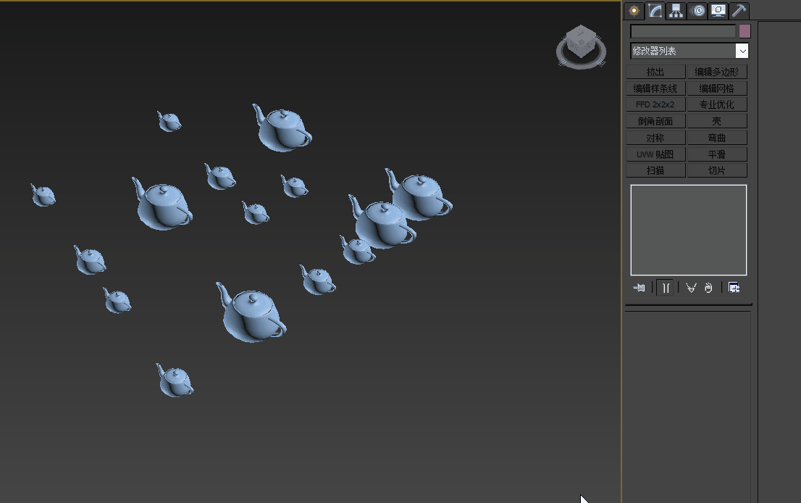Apply the 编辑多边形 modifier
The width and height of the screenshot is (801, 503).
click(x=717, y=72)
